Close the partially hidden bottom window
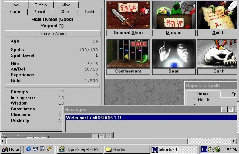239x154 pixels. pos(109,136)
